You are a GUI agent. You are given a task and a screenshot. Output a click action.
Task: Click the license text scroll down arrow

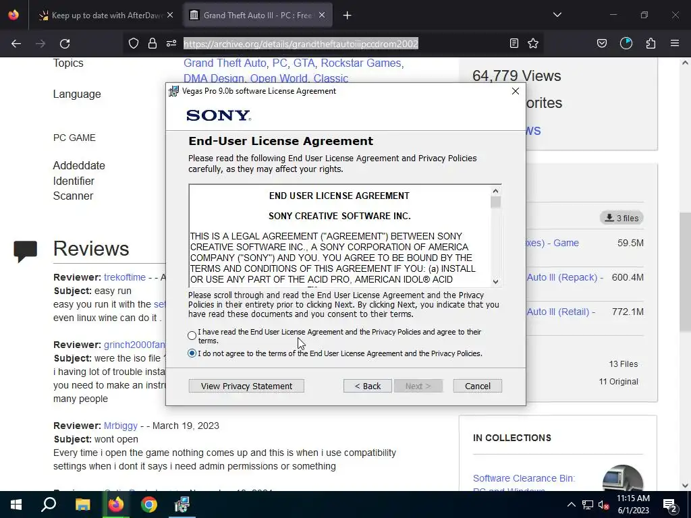coord(495,281)
